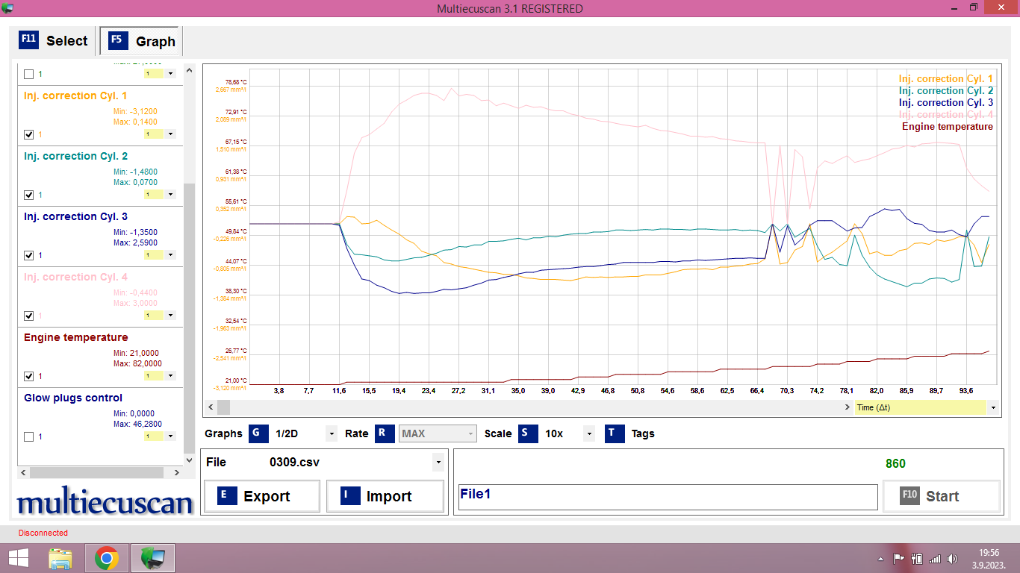Screen dimensions: 1020x573
Task: Open the file 0309.csv dropdown
Action: click(x=438, y=463)
